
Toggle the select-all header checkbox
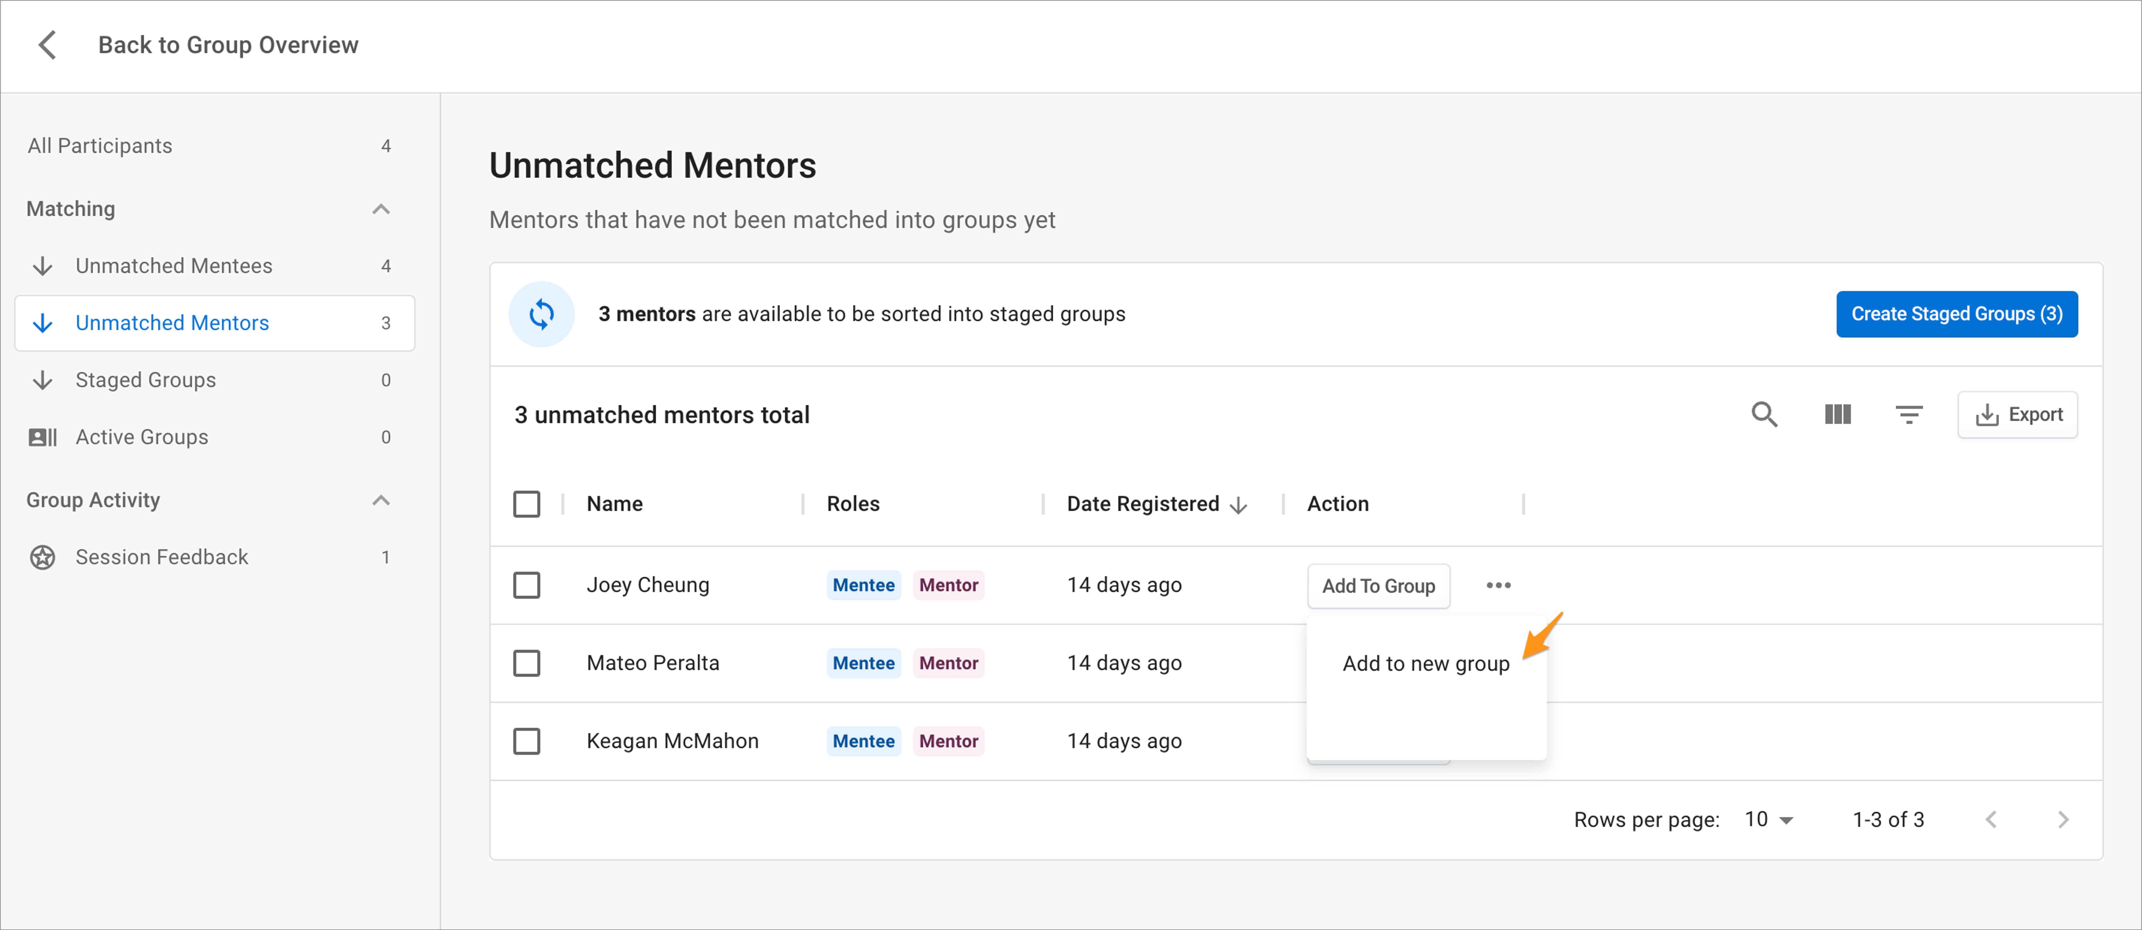[526, 504]
